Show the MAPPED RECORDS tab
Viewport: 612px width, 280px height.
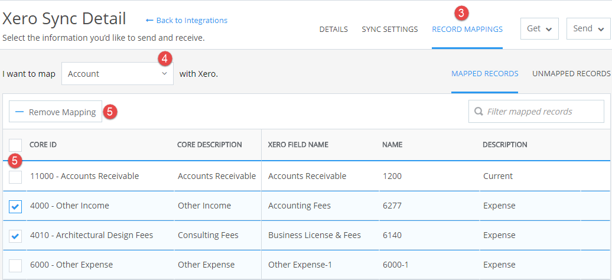click(485, 74)
